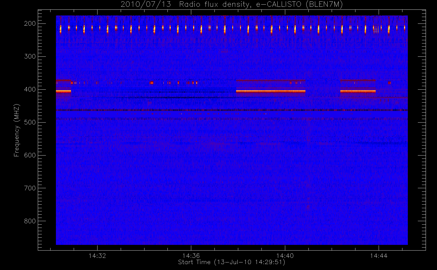Image resolution: width=437 pixels, height=270 pixels.
Task: Click the 14:44 time axis label
Action: coord(379,256)
